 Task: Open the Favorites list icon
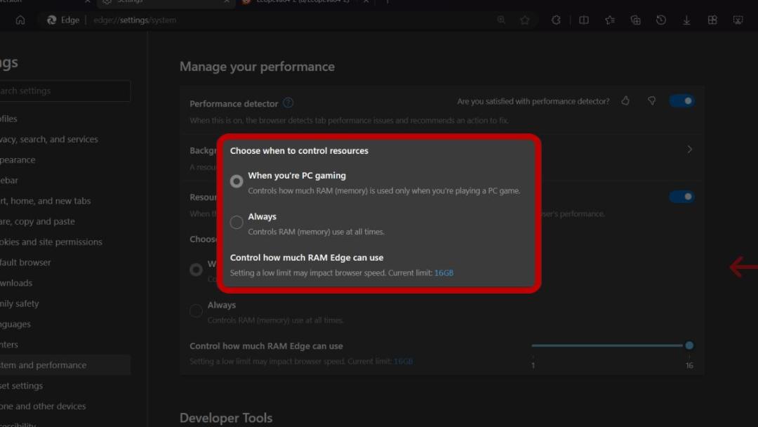click(610, 20)
